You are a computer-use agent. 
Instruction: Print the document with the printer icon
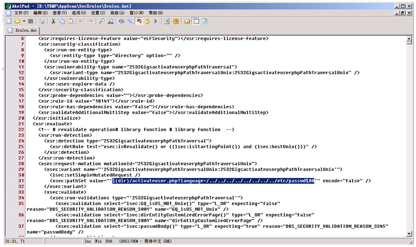coord(42,21)
